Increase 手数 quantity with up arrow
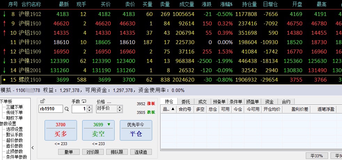Viewport: 342px width, 160px height. (x=89, y=107)
